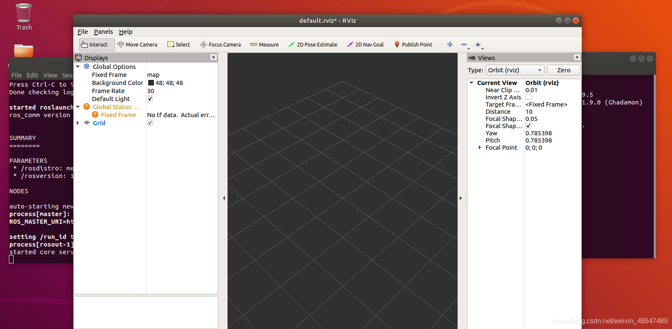672x329 pixels.
Task: Pick the Measure tool
Action: 264,44
